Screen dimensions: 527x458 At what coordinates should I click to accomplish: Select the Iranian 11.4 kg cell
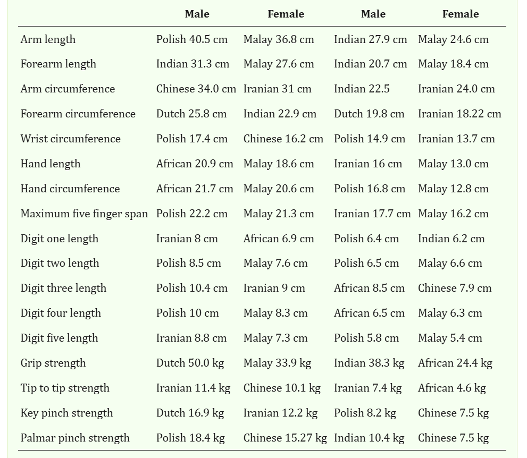193,388
